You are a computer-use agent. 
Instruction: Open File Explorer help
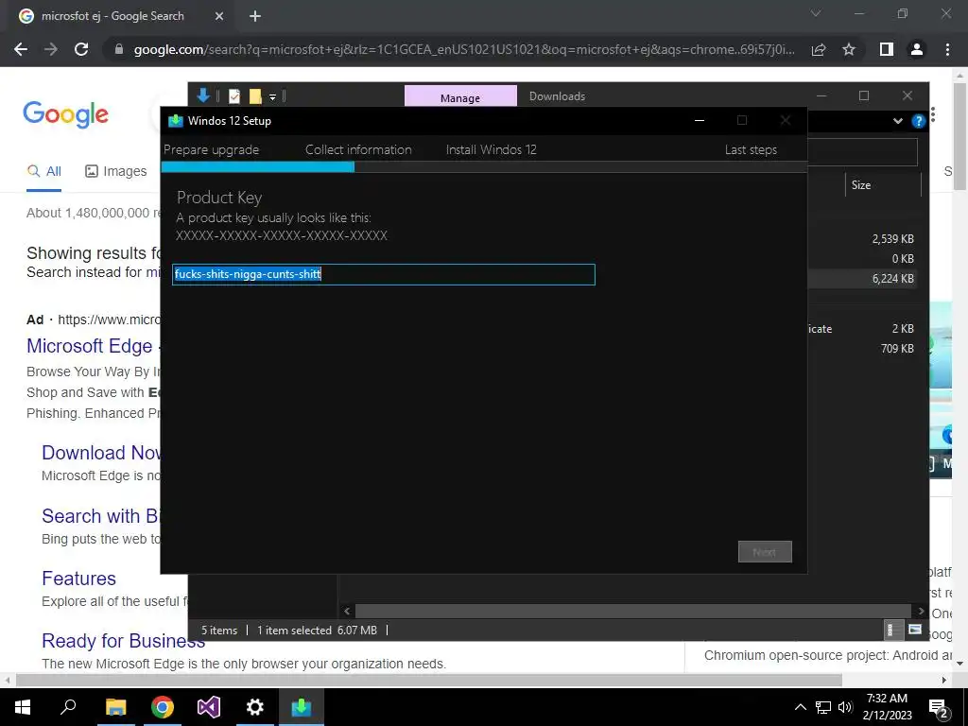pos(918,121)
